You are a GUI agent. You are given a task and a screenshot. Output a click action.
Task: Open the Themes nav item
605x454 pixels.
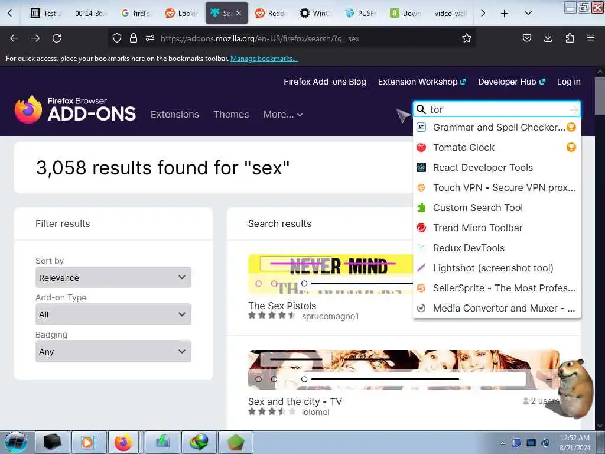click(x=231, y=114)
